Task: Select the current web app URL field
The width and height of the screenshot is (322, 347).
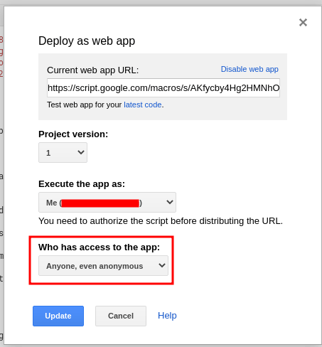Action: 163,87
